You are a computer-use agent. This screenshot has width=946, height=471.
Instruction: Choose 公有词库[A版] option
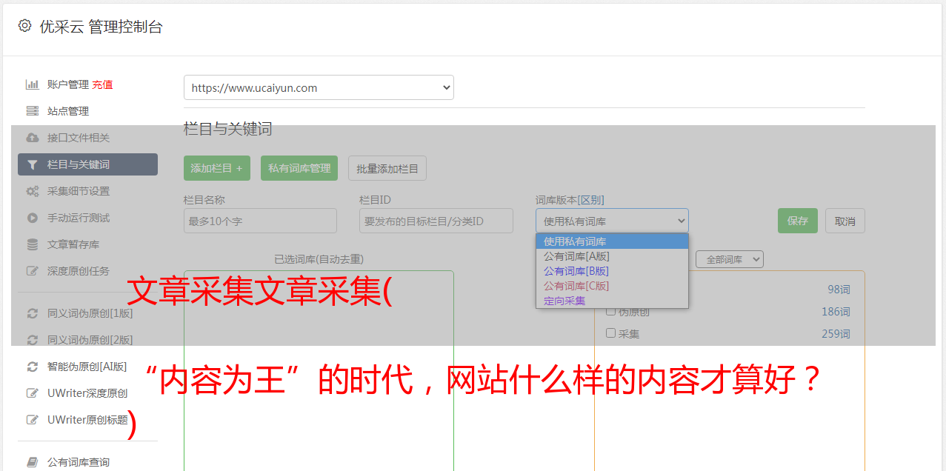pyautogui.click(x=612, y=256)
